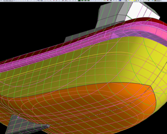Screen dimensions: 167x134
Task: Open dropdown arrow at far right toolbar end
Action: point(161,1)
